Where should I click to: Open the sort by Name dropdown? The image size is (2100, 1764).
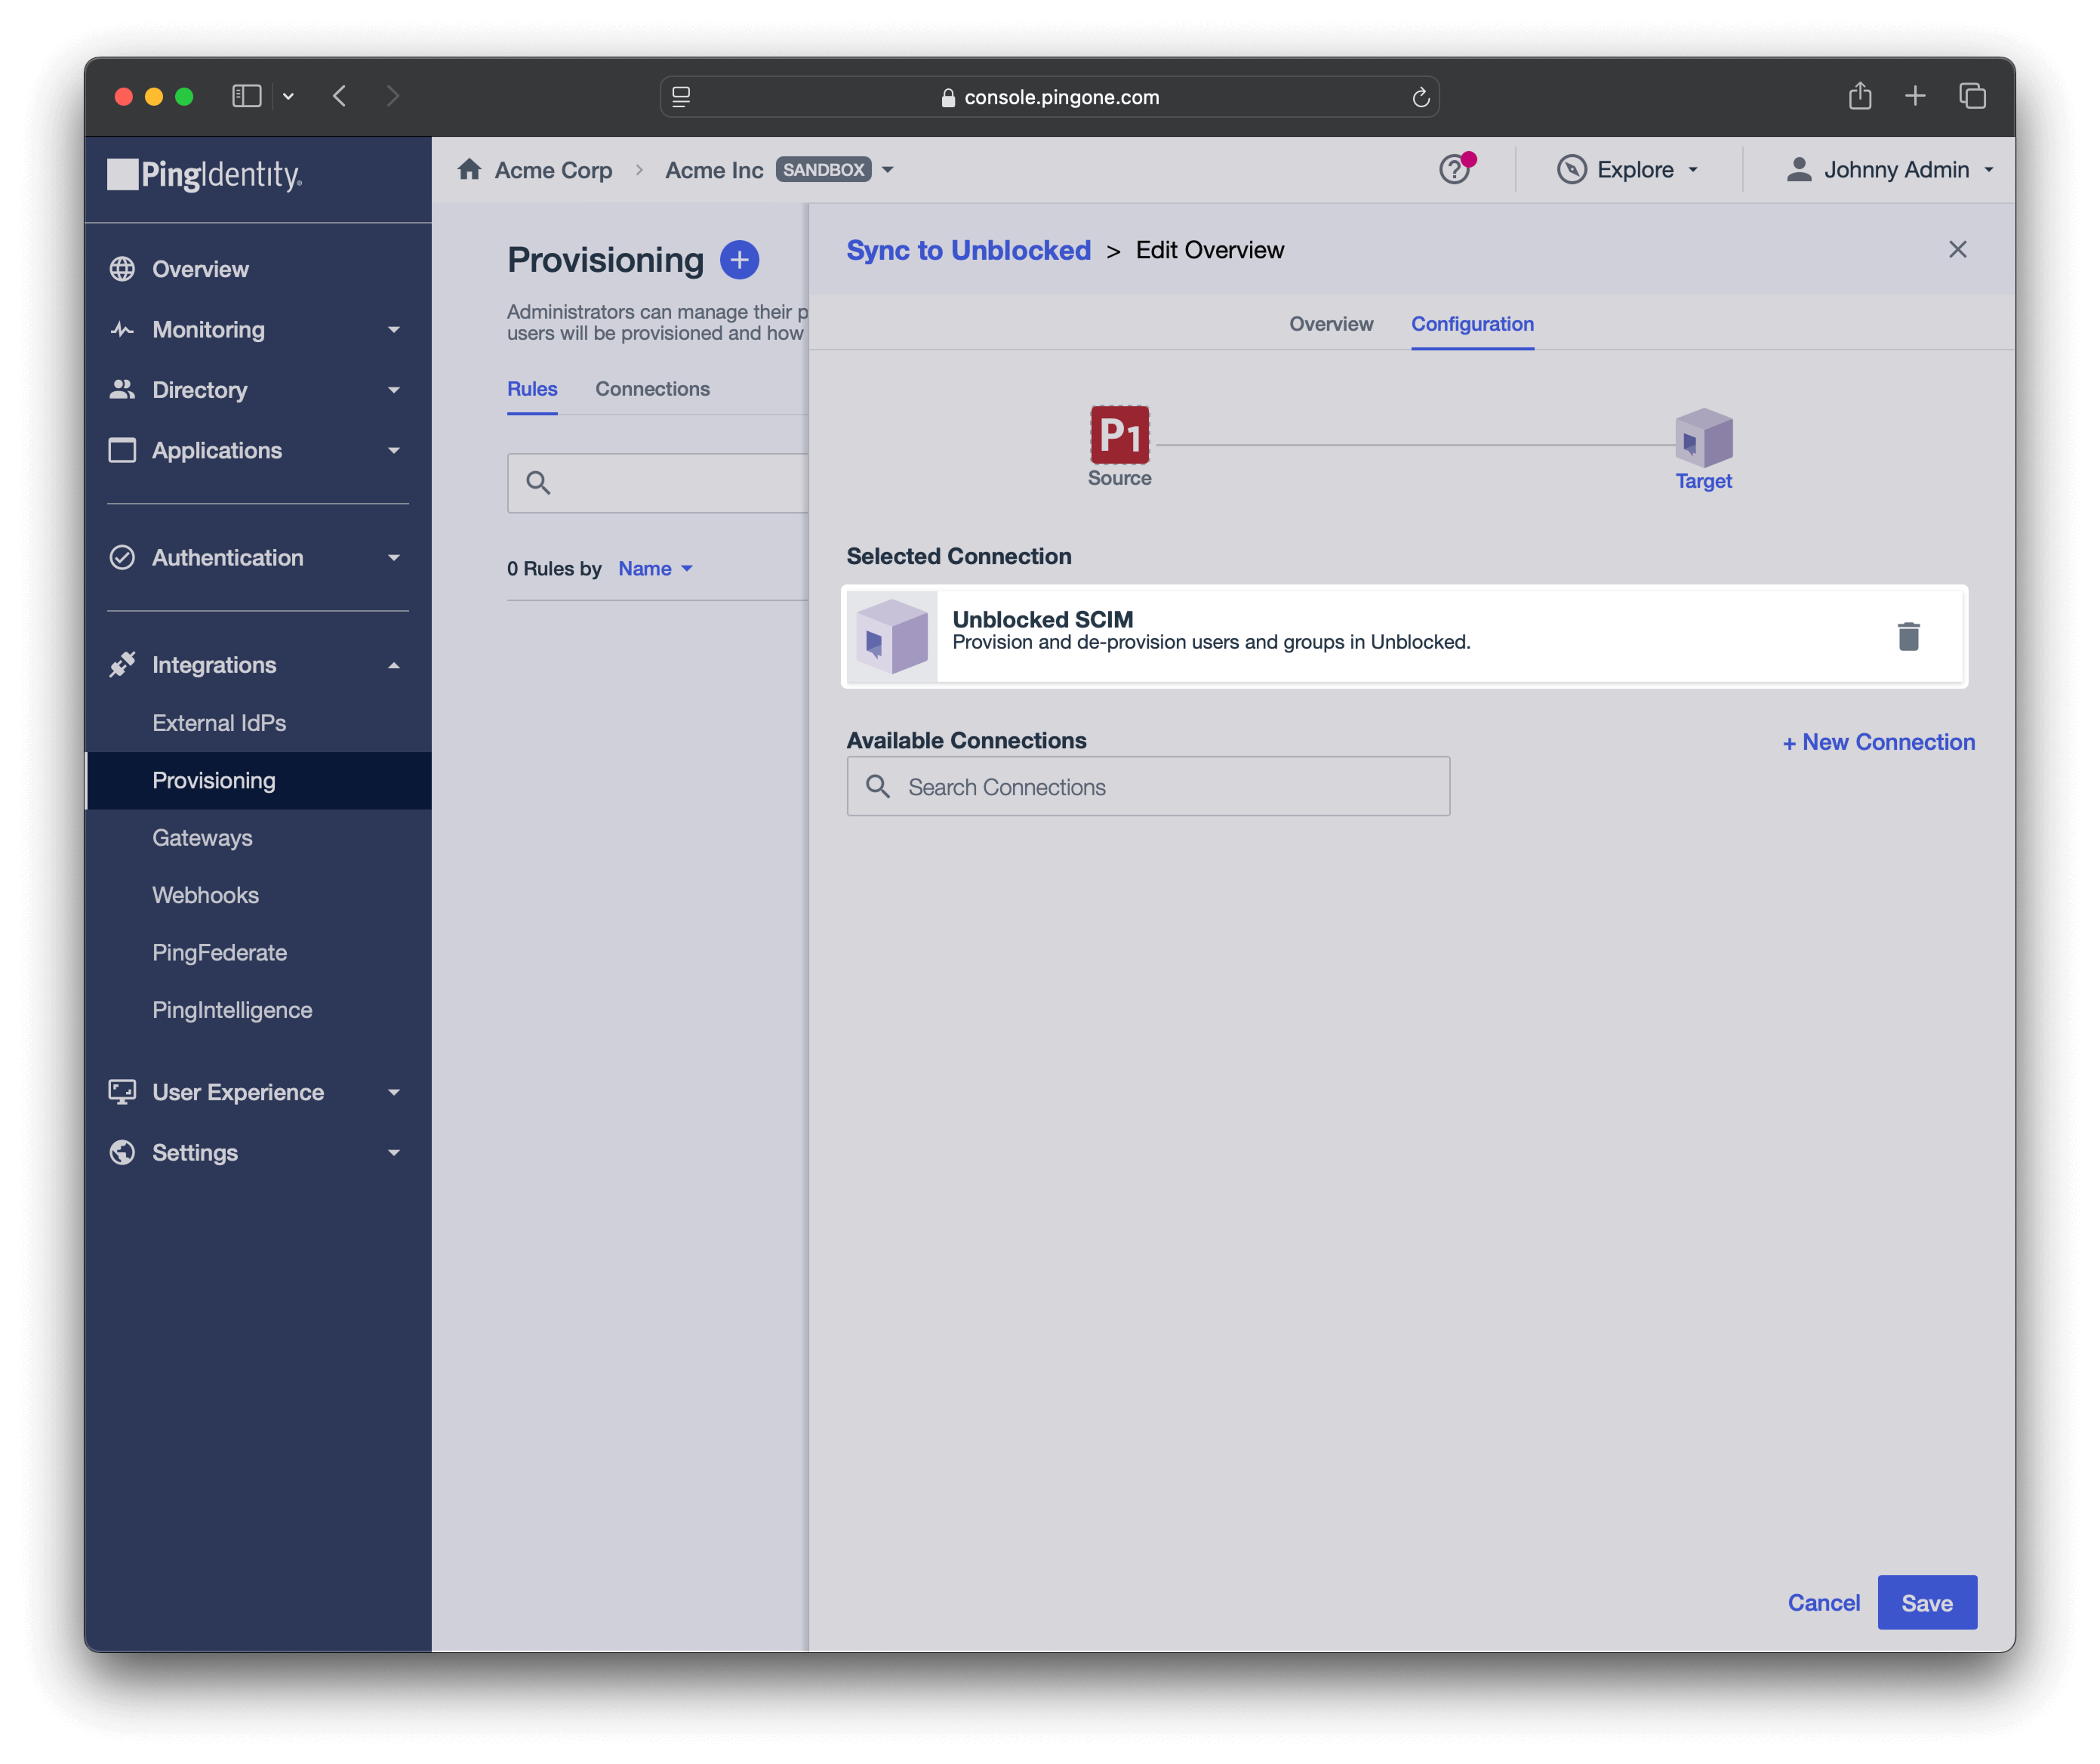coord(655,569)
